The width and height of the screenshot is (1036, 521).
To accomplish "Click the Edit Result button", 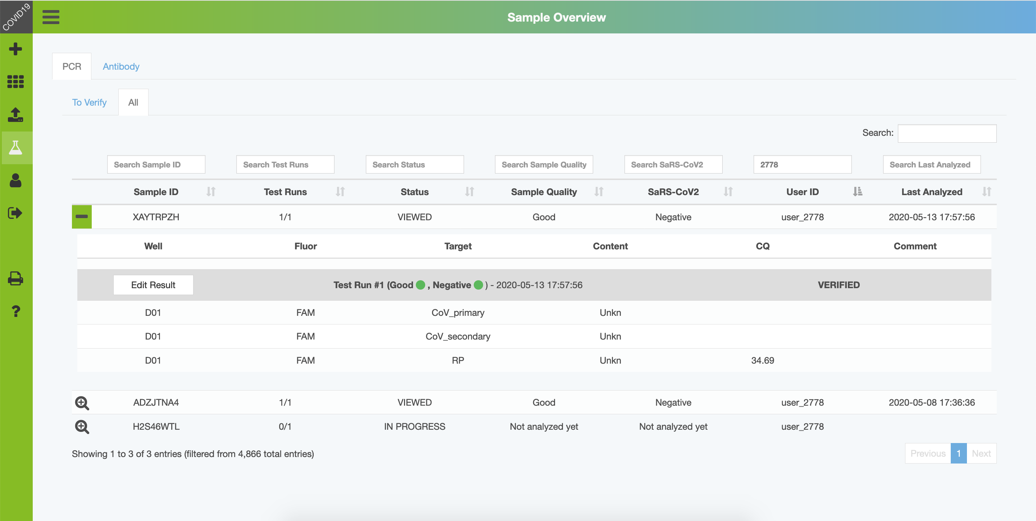I will 153,285.
